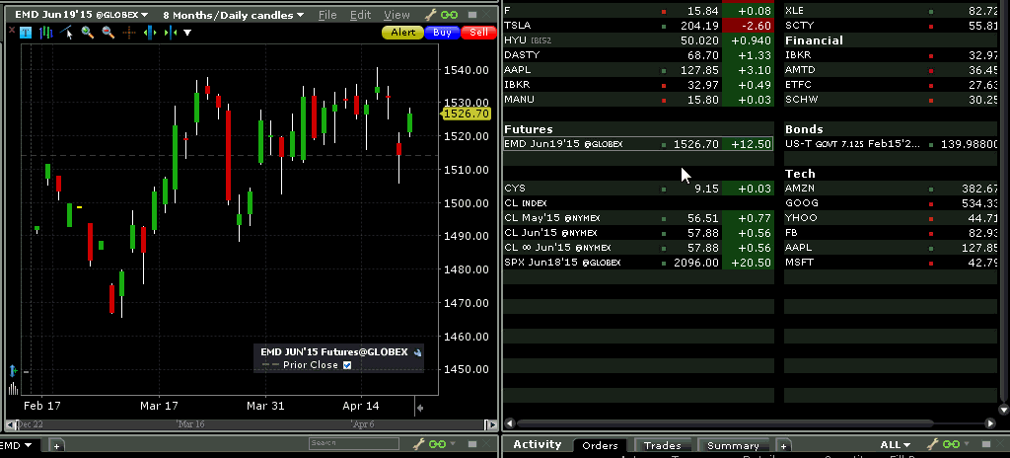Screen dimensions: 1010x458
Task: Open the File menu
Action: pyautogui.click(x=327, y=16)
